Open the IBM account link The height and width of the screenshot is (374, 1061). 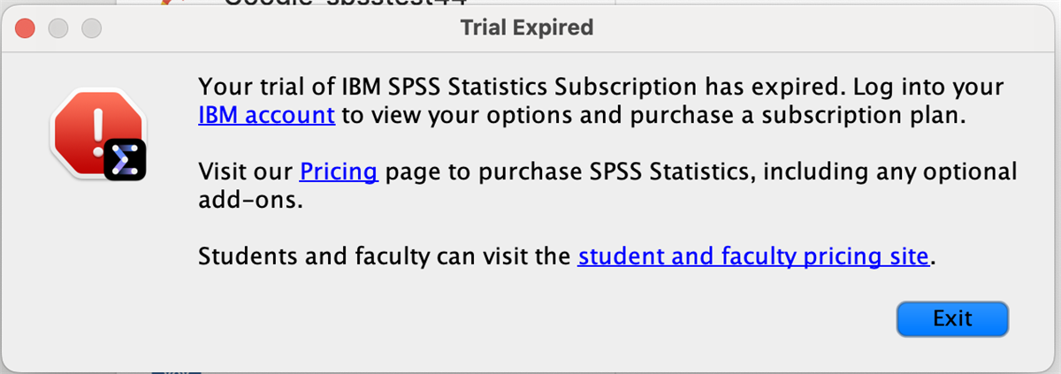(266, 116)
